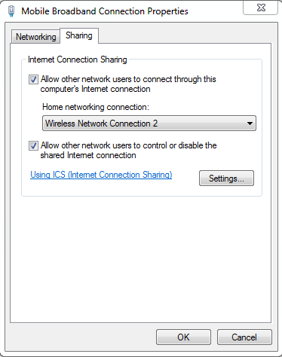The height and width of the screenshot is (357, 282).
Task: Click the "Allow other network users to control" label text
Action: [x=104, y=145]
